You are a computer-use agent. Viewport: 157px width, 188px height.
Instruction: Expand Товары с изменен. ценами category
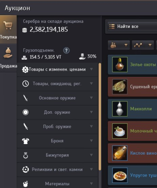tap(57, 69)
